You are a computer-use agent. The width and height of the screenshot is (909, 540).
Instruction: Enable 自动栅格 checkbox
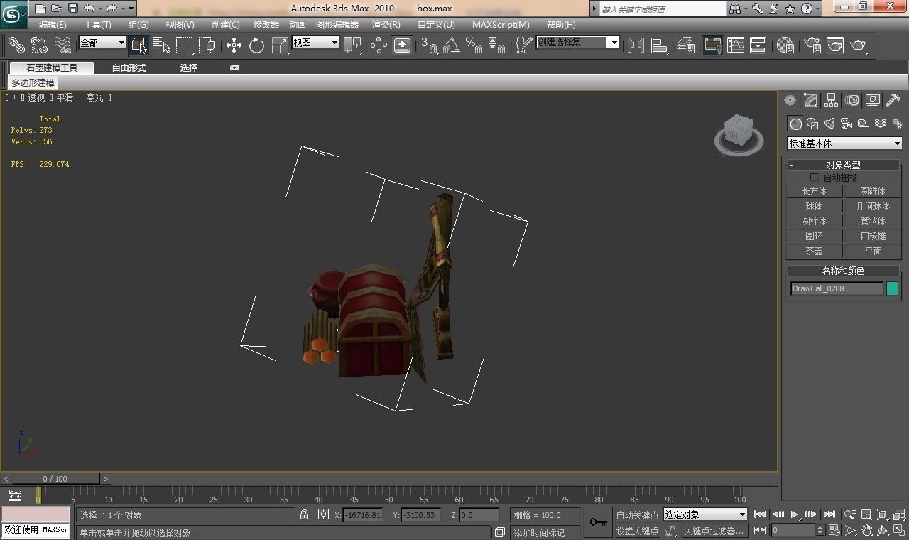tap(814, 178)
